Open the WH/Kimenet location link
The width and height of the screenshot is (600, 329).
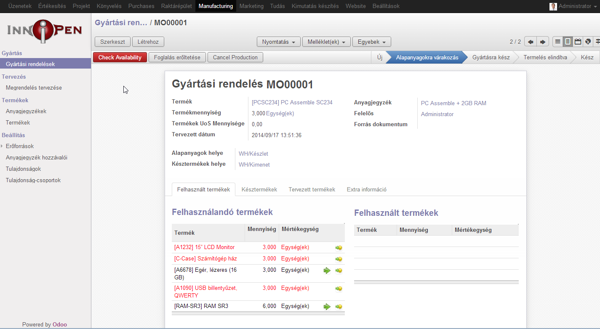[254, 164]
